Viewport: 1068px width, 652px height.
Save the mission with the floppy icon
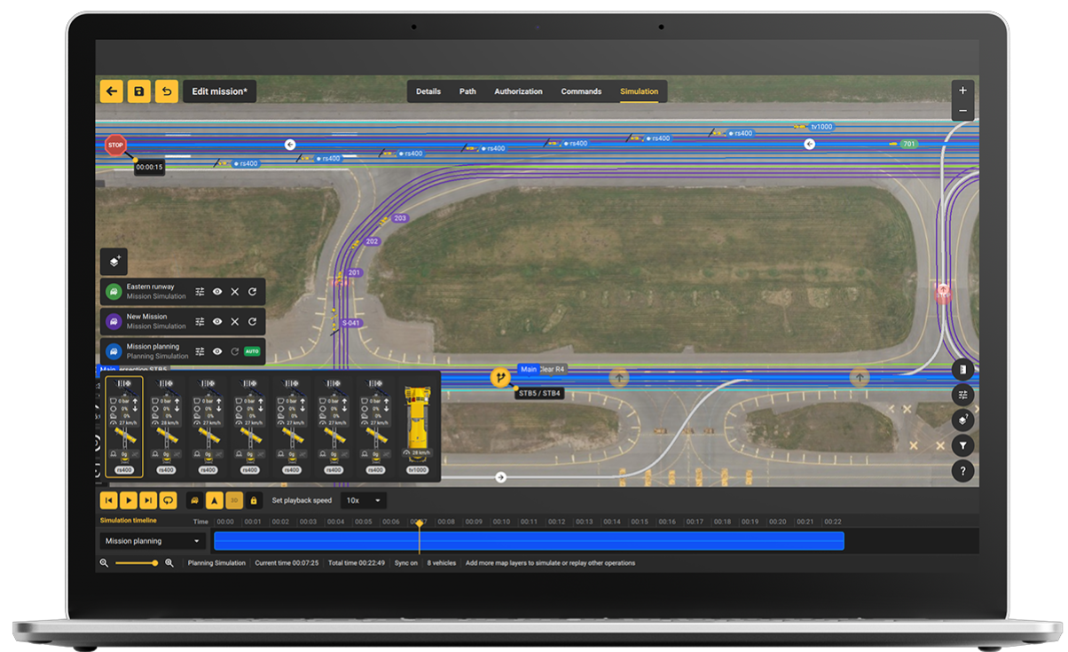[x=138, y=91]
